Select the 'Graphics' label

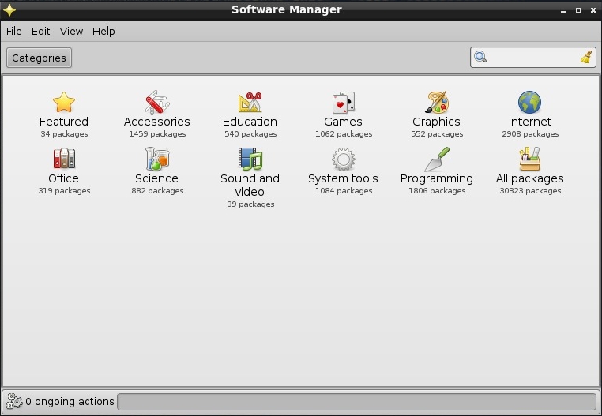[437, 122]
